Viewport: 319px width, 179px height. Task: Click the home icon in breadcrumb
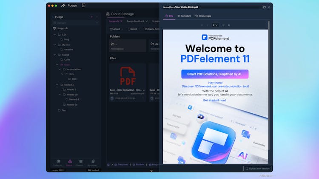pyautogui.click(x=108, y=165)
